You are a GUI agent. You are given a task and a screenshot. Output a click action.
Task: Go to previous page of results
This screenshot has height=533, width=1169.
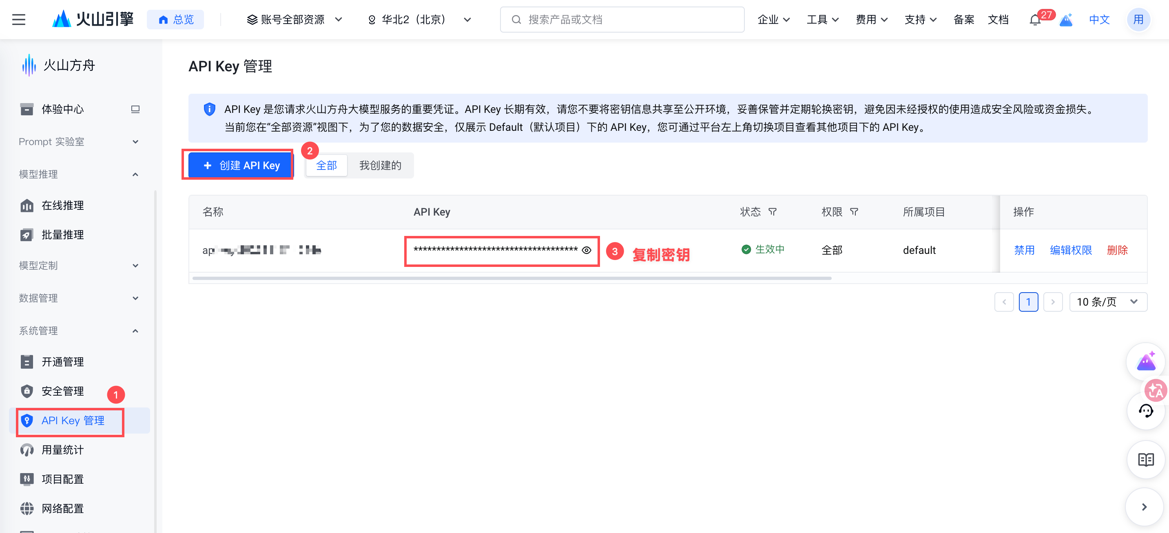coord(1004,302)
